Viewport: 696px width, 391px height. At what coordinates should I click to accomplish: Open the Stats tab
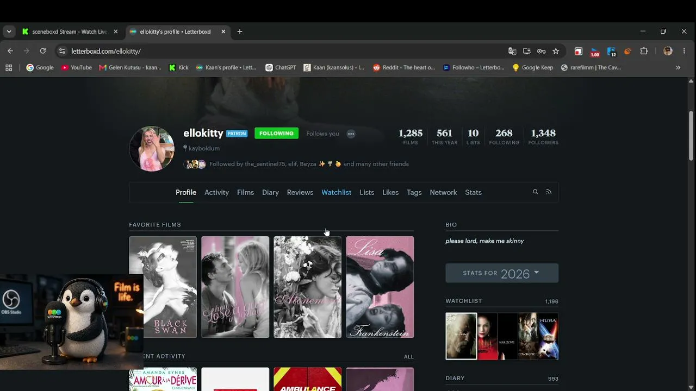[473, 192]
